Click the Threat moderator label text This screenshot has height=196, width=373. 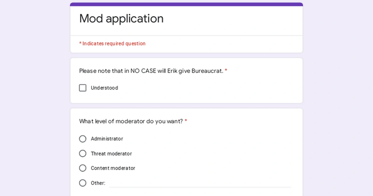pos(111,153)
